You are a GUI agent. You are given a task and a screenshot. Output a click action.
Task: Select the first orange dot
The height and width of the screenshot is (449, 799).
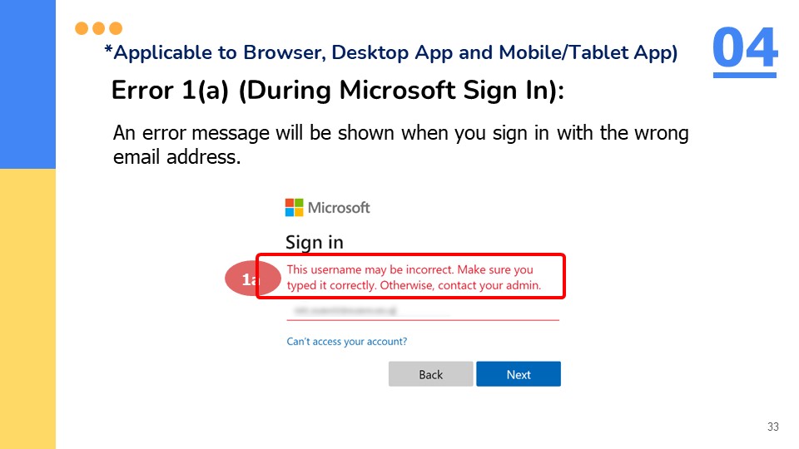[x=82, y=28]
